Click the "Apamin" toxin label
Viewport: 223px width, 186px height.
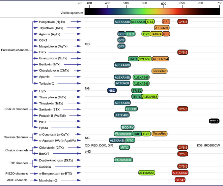[x=44, y=77]
